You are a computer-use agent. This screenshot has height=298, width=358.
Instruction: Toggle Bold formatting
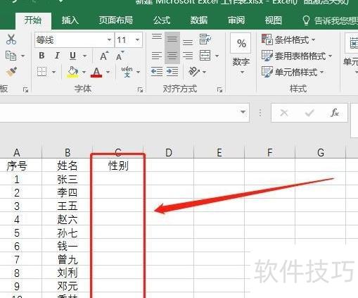coord(41,56)
